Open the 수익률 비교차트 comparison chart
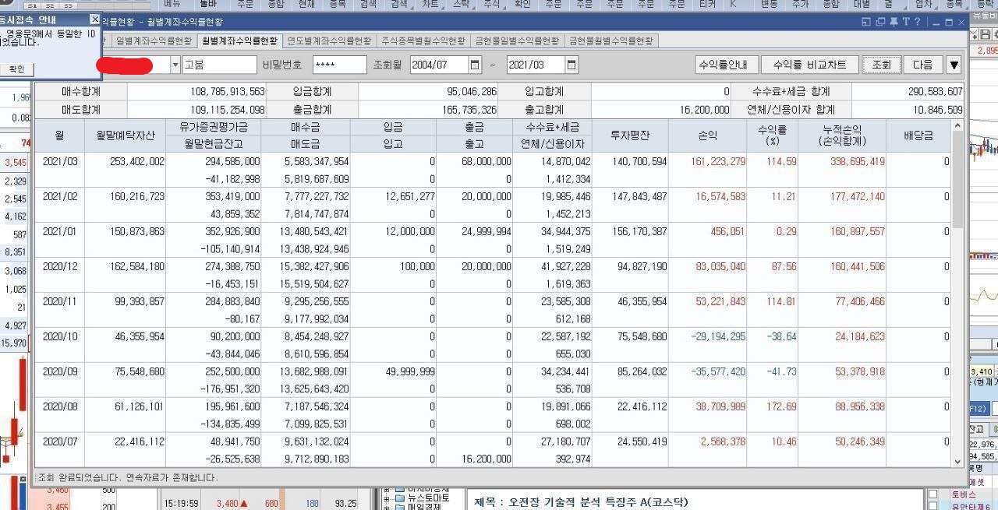The image size is (998, 510). pos(811,65)
